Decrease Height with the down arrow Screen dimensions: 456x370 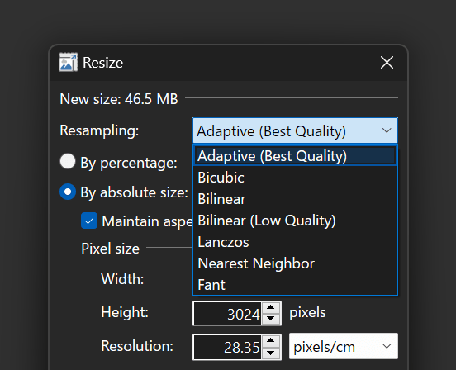[x=271, y=319]
